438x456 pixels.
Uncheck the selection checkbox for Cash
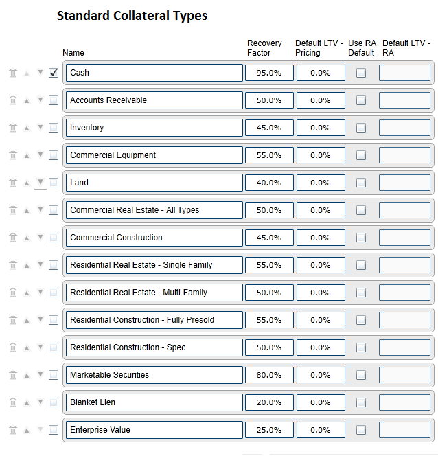(54, 73)
